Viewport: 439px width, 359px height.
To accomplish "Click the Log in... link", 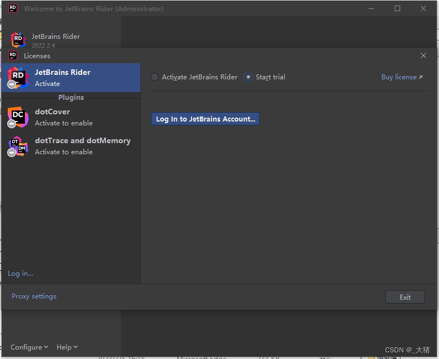I will coord(21,274).
